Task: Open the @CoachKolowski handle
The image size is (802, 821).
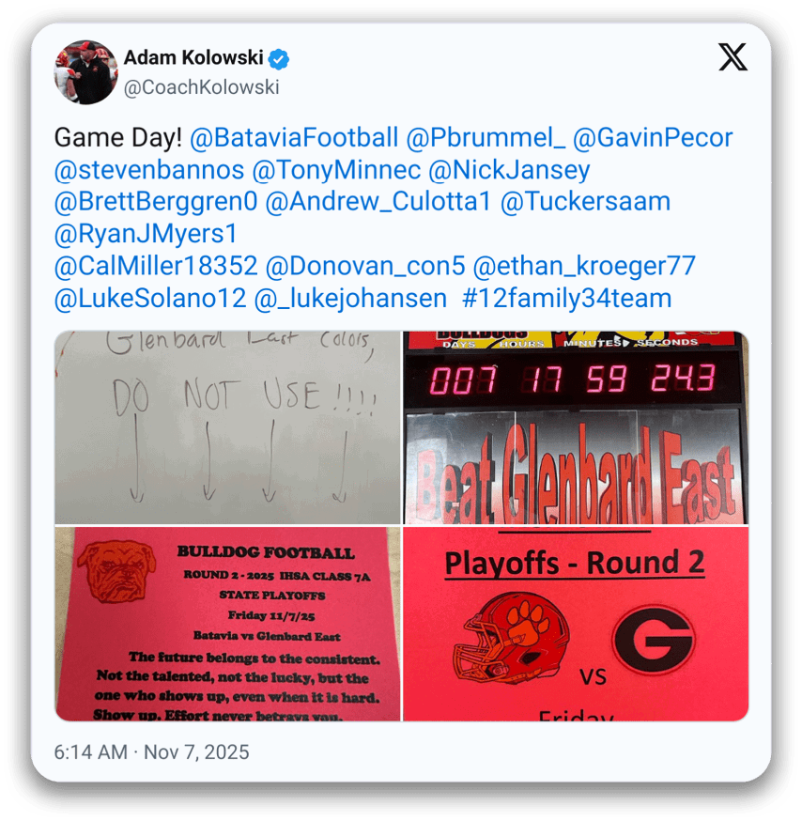Action: click(x=202, y=87)
